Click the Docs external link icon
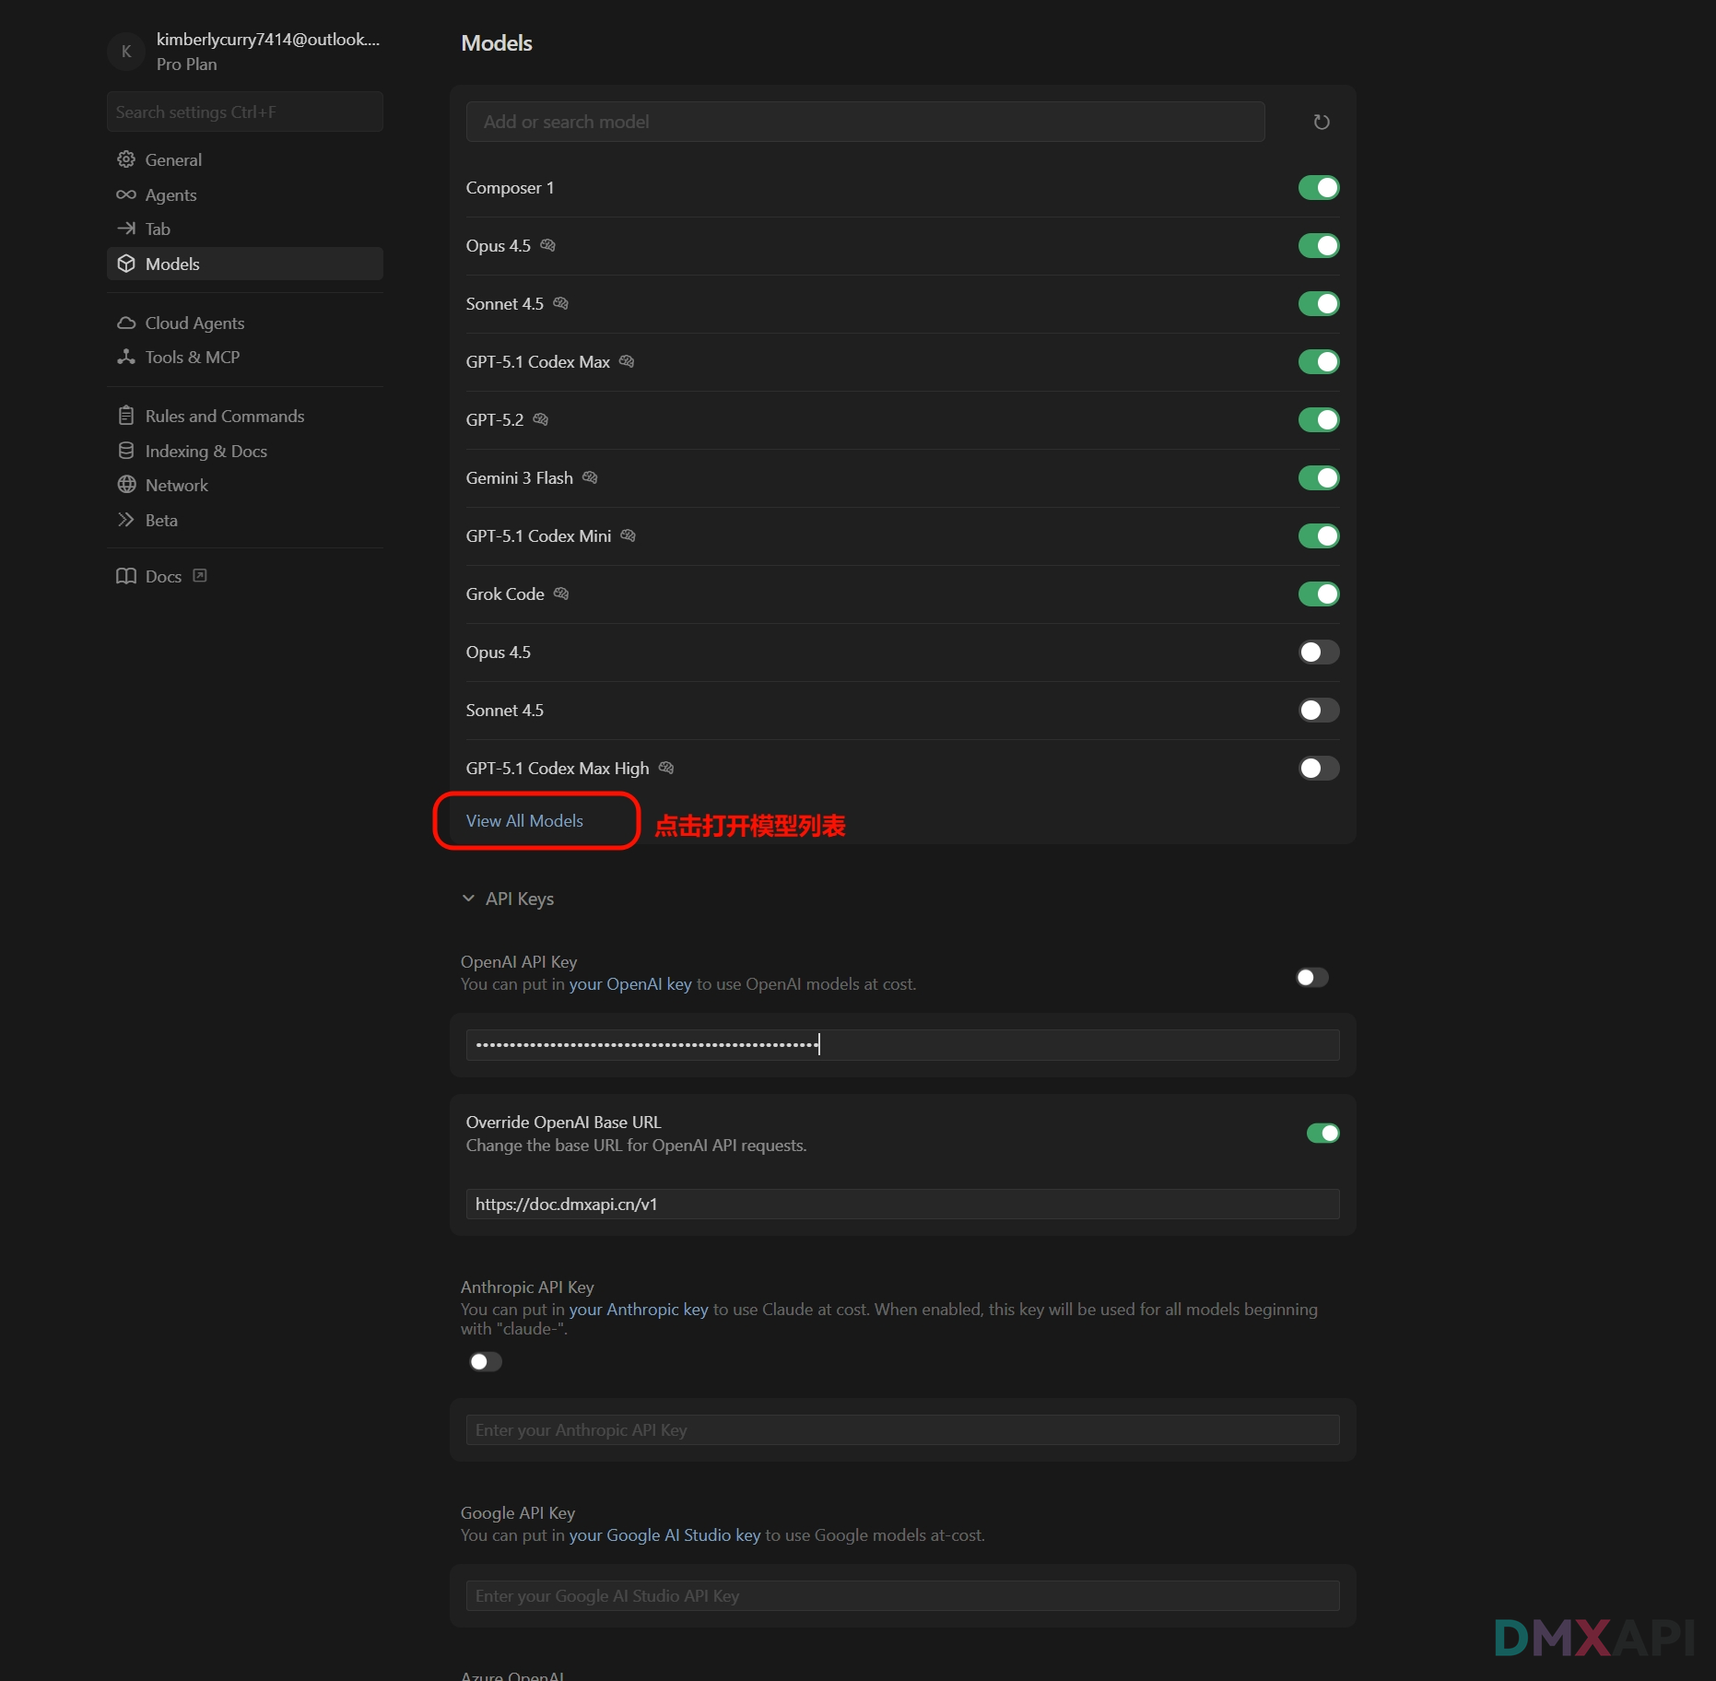The image size is (1716, 1681). point(200,576)
